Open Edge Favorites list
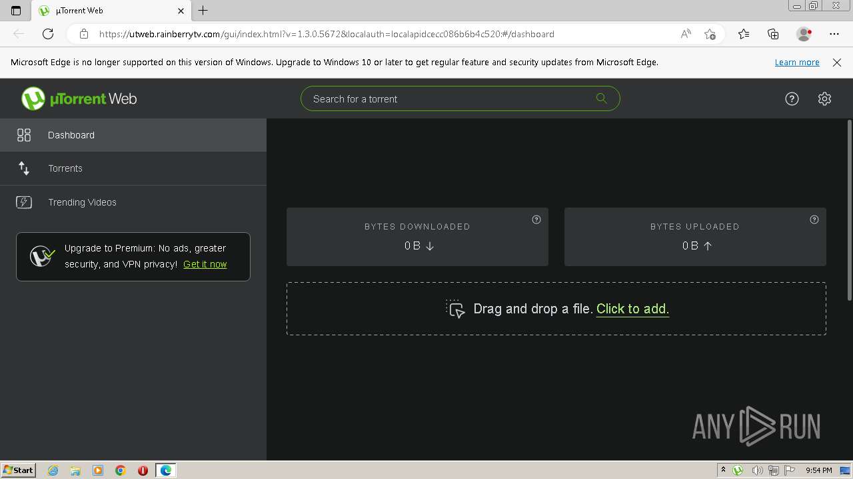This screenshot has width=853, height=479. [744, 34]
